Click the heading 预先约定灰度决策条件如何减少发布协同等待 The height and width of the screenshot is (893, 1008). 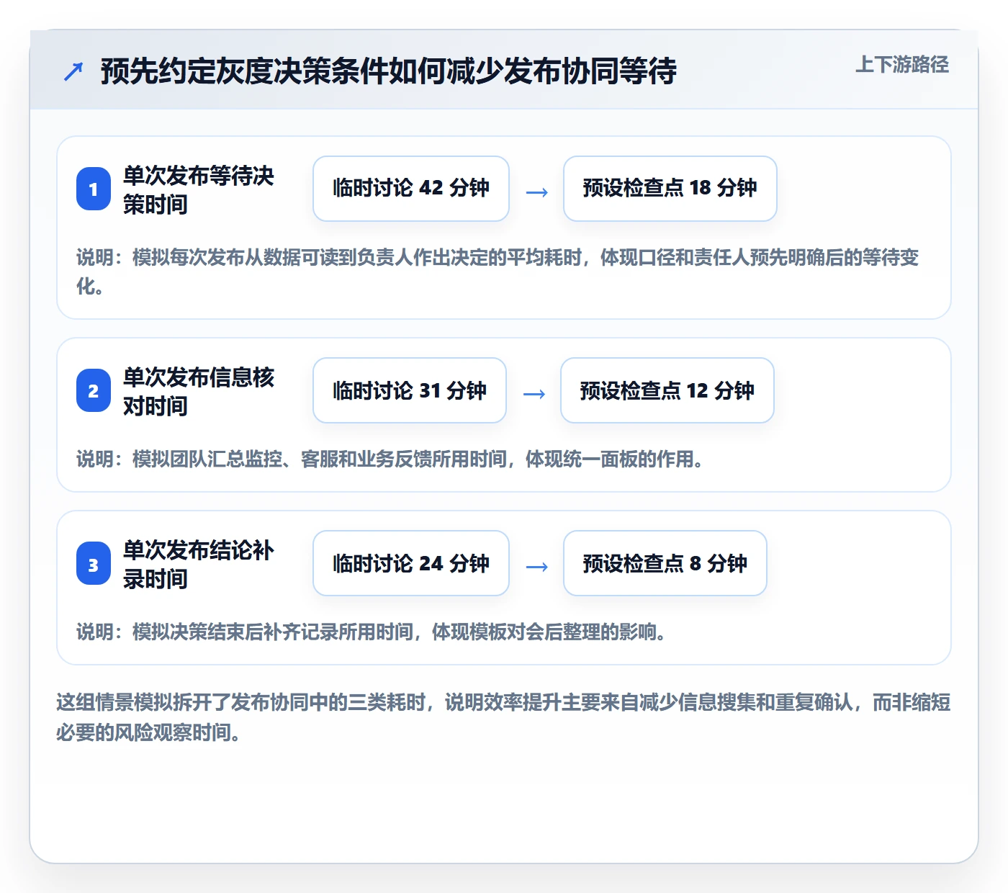click(x=389, y=71)
